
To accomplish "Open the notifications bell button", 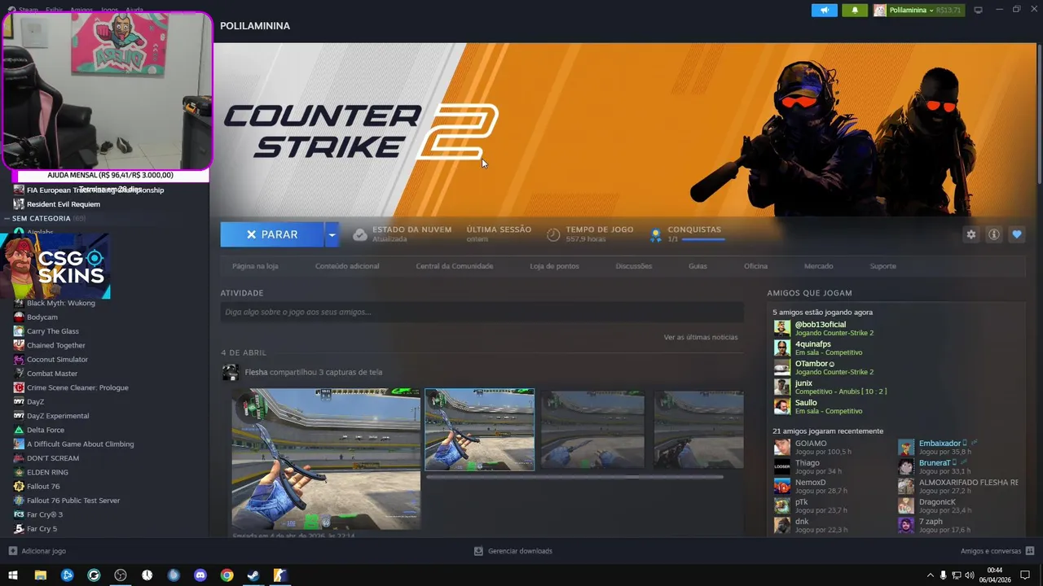I will (x=855, y=11).
